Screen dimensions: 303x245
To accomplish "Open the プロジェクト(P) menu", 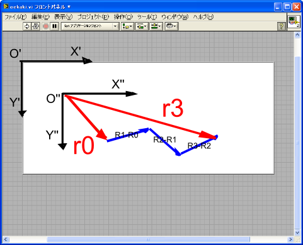I will coord(93,17).
